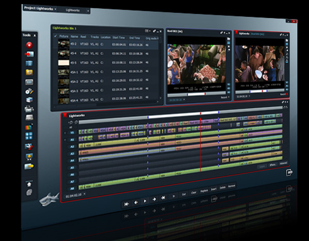Open the Lightworks room dropdown arrow
309x241 pixels.
88,11
